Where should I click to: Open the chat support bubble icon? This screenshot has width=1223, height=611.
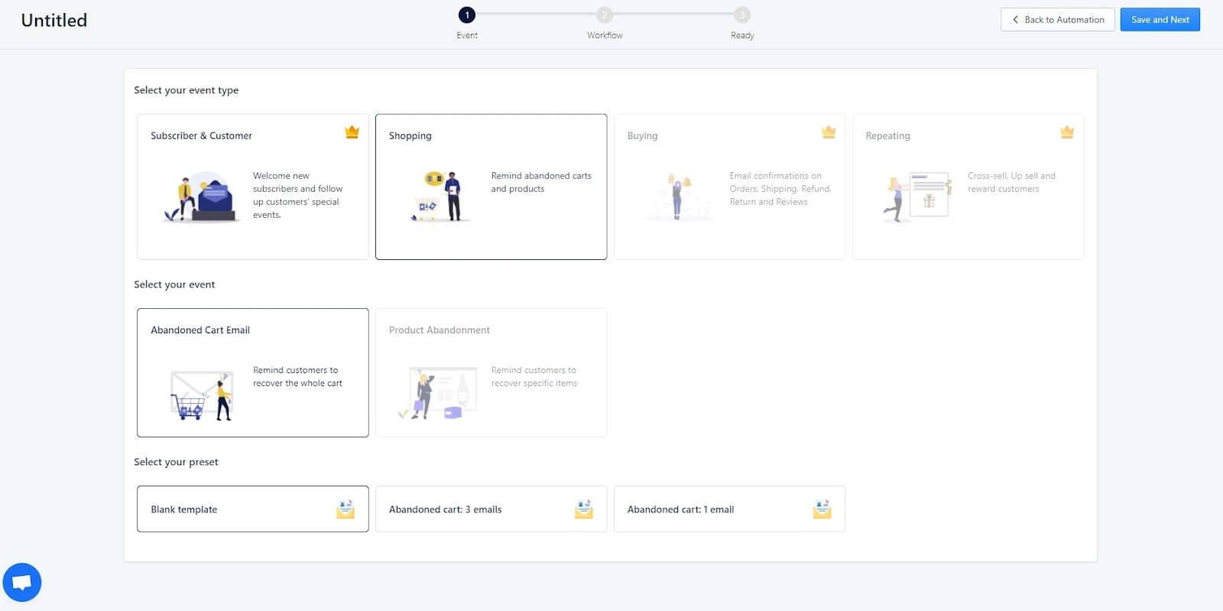coord(22,583)
